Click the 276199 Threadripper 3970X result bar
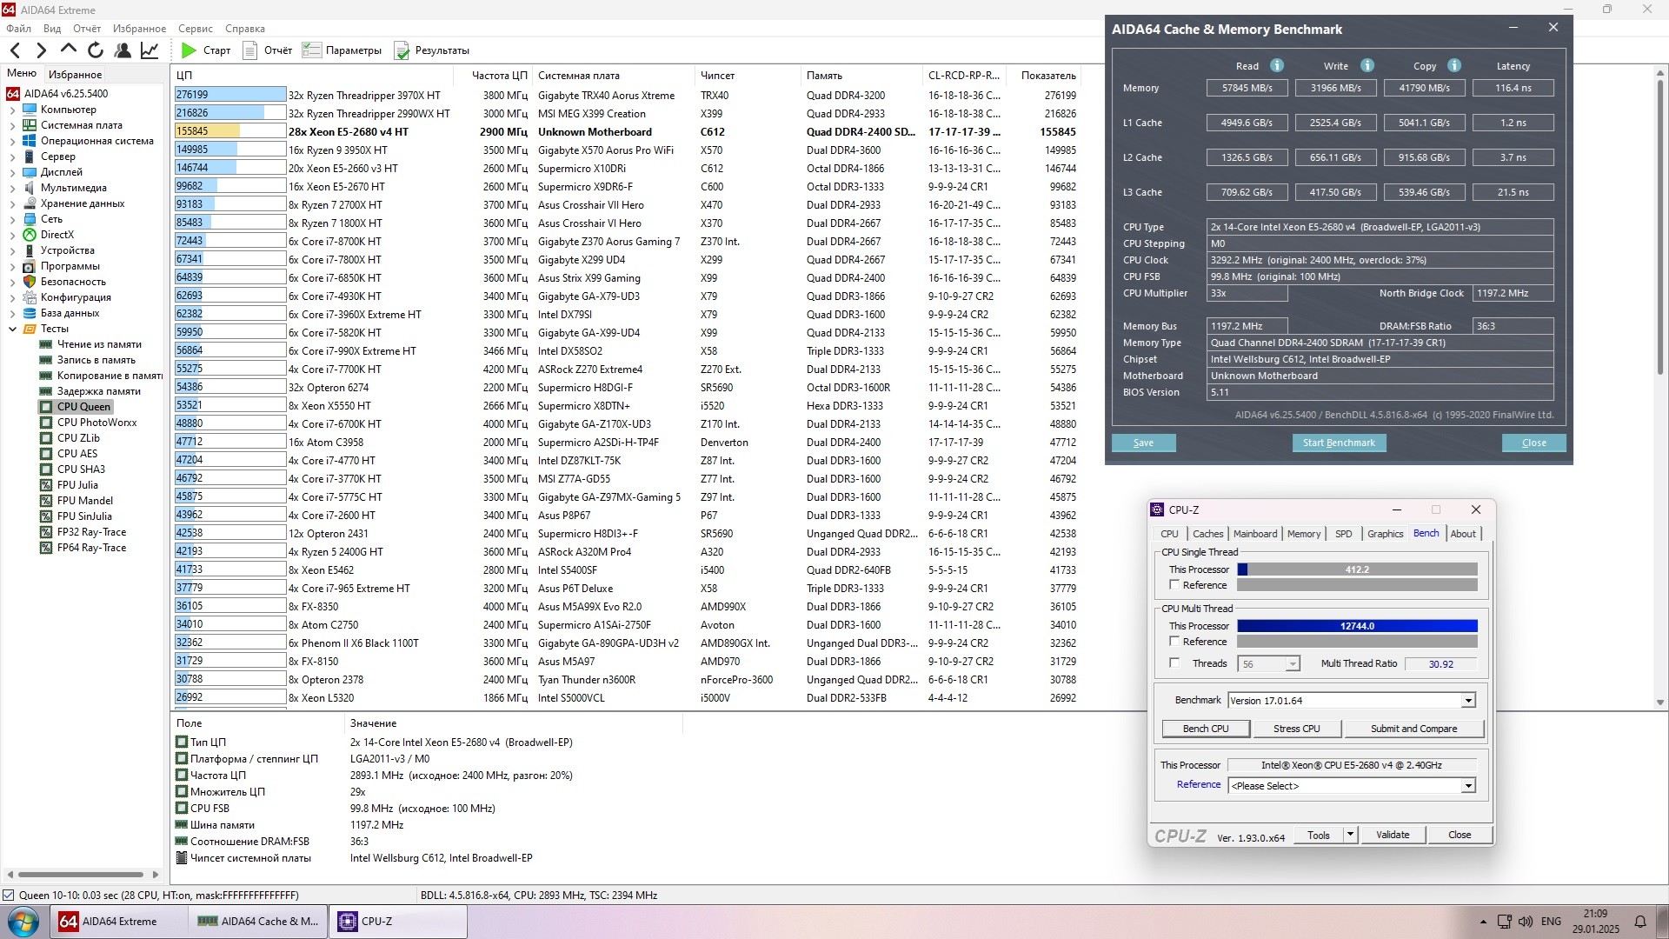 [230, 95]
